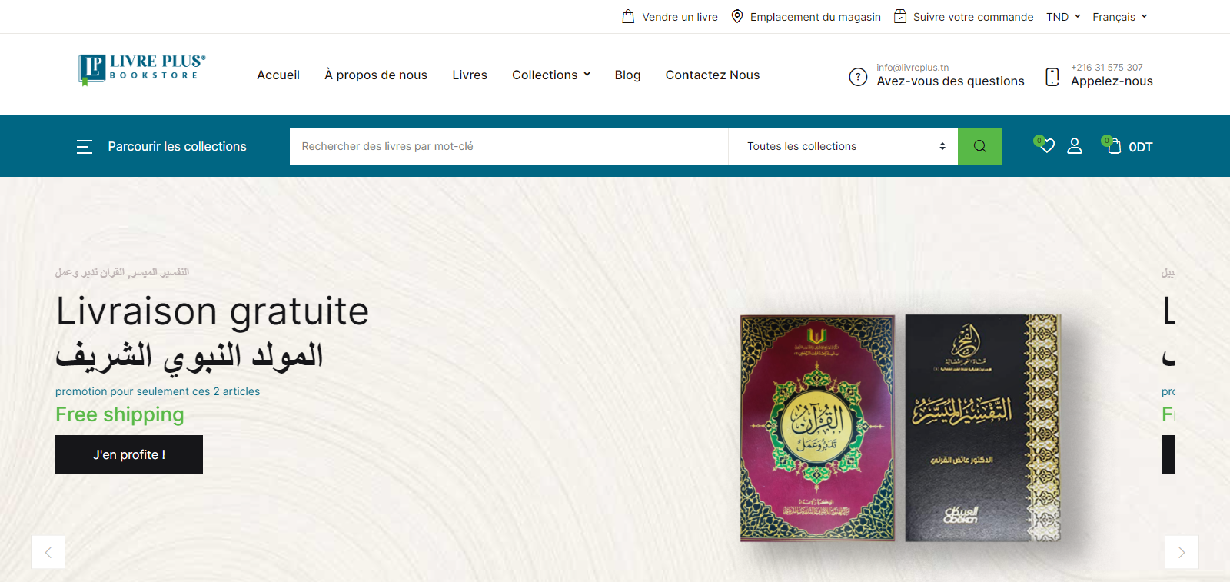The image size is (1230, 582).
Task: Expand the TND currency dropdown
Action: pyautogui.click(x=1063, y=17)
